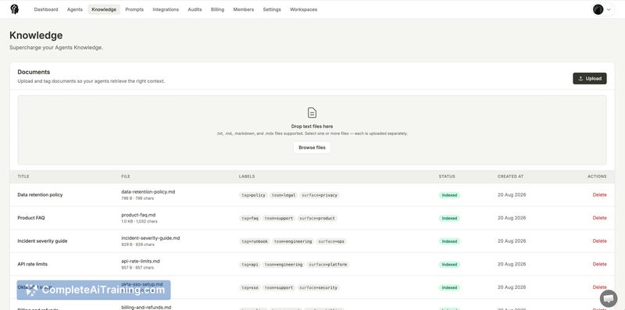Delete the Incident severity guide document

[599, 241]
